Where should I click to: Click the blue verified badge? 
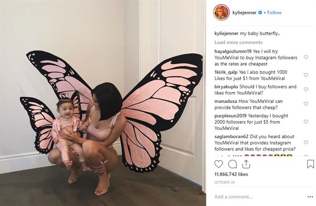[260, 12]
